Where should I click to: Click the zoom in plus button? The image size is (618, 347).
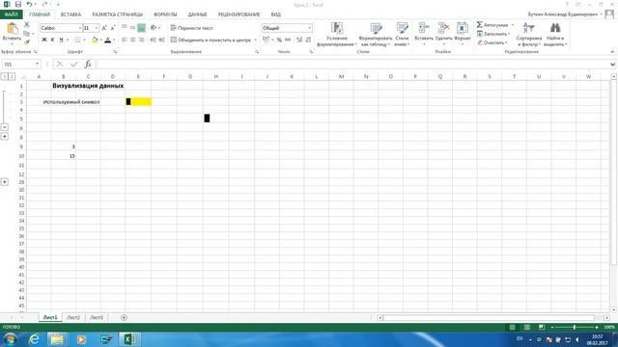pyautogui.click(x=597, y=328)
